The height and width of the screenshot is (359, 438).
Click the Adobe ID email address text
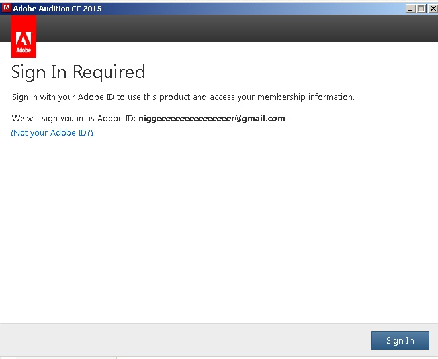[212, 119]
